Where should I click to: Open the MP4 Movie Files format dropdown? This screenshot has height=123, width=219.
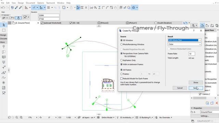click(184, 40)
